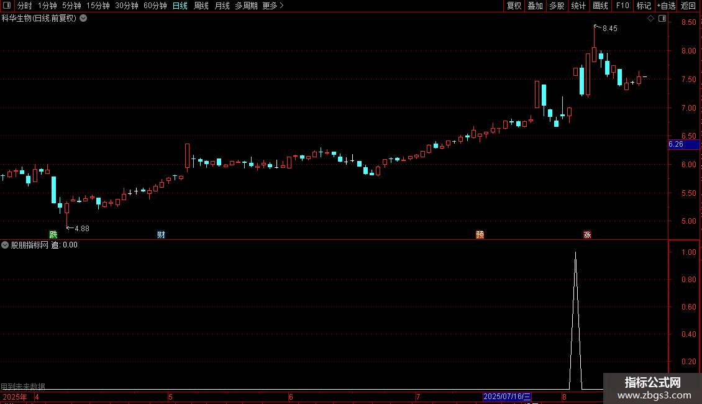This screenshot has width=702, height=404.
Task: Click month 5 marker on time axis
Action: 171,397
